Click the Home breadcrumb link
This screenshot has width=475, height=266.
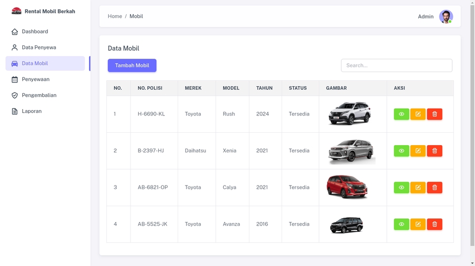(x=115, y=16)
